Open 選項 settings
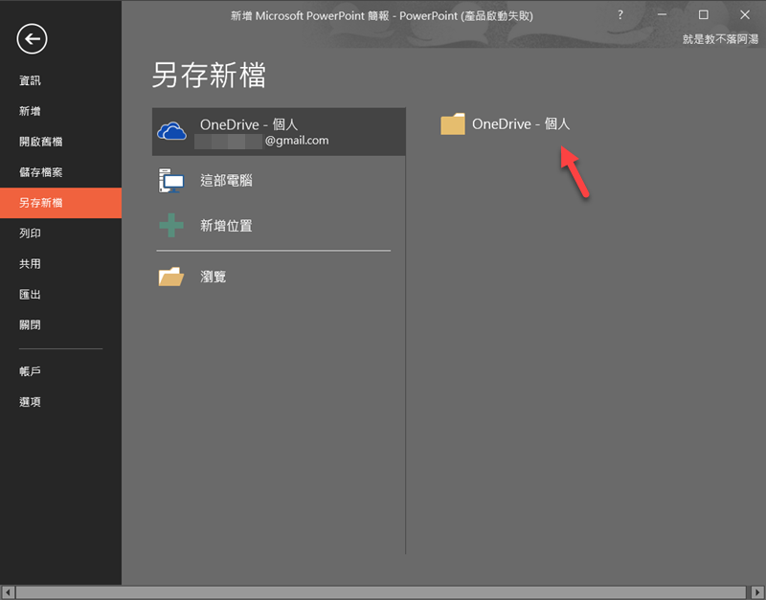The height and width of the screenshot is (600, 766). 30,402
